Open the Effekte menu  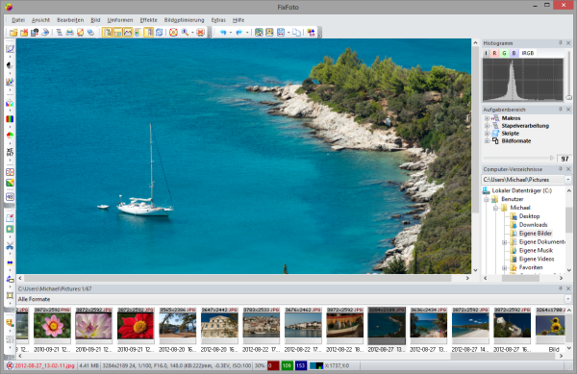pos(149,20)
